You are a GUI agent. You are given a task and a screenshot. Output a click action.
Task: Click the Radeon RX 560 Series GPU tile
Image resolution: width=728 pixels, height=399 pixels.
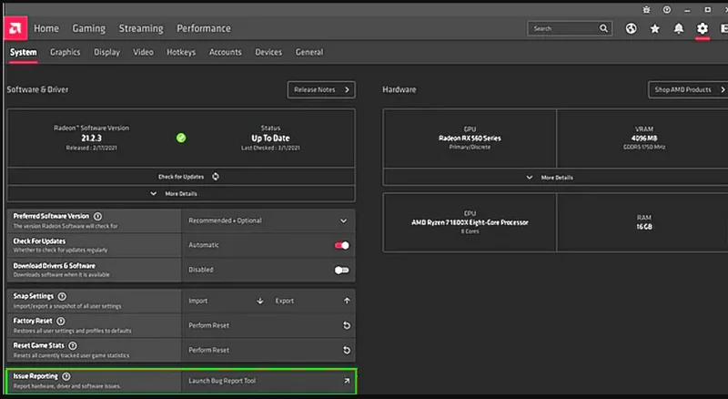[x=470, y=138]
